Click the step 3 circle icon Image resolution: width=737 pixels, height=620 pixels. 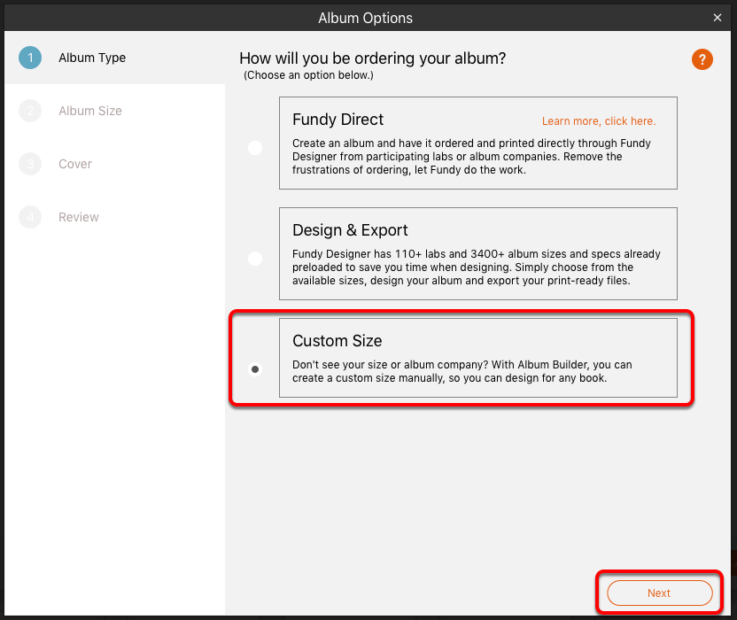tap(30, 164)
